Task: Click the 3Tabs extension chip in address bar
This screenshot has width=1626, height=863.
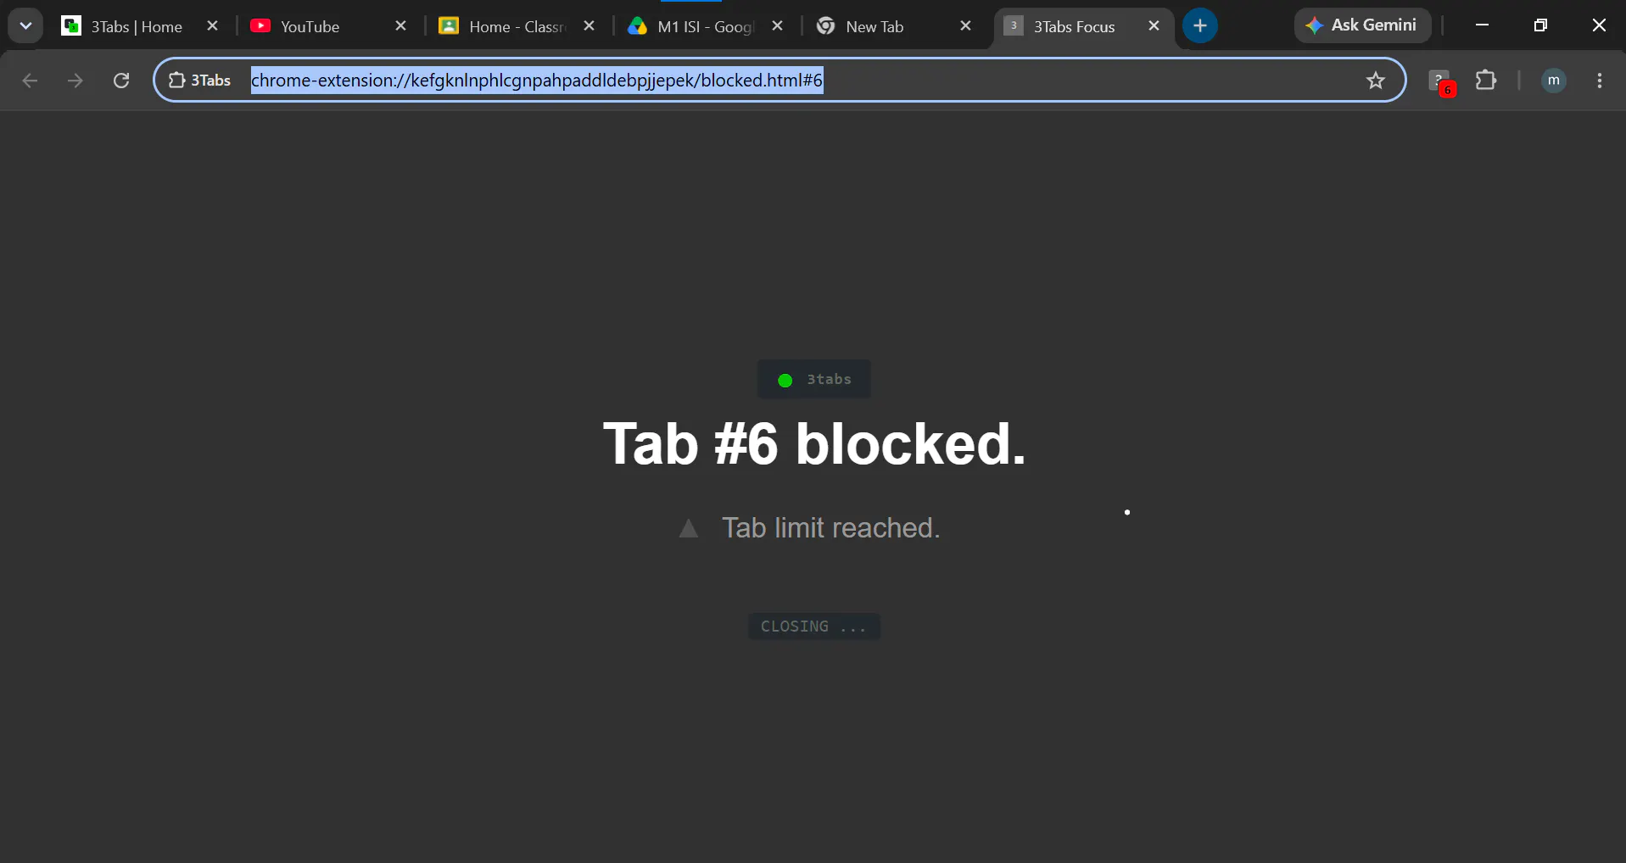Action: pyautogui.click(x=200, y=81)
